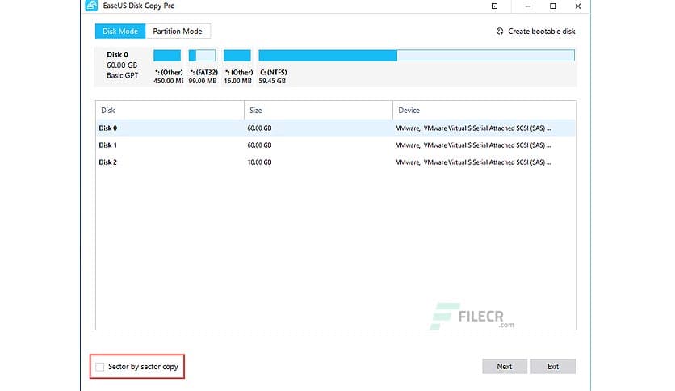Click the Exit button
The height and width of the screenshot is (391, 675).
tap(553, 367)
